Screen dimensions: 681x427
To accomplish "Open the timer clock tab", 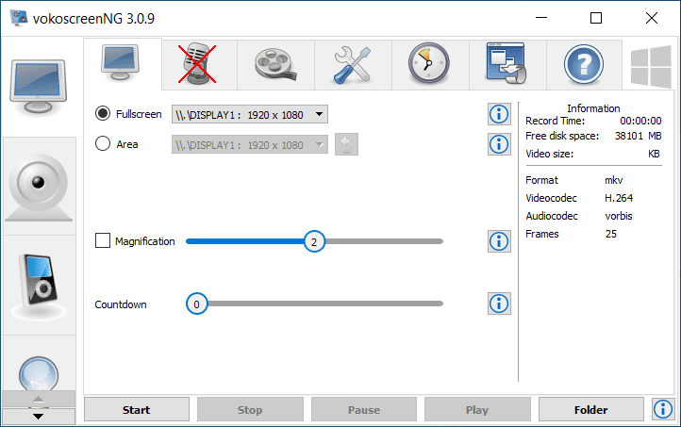I will coord(429,63).
